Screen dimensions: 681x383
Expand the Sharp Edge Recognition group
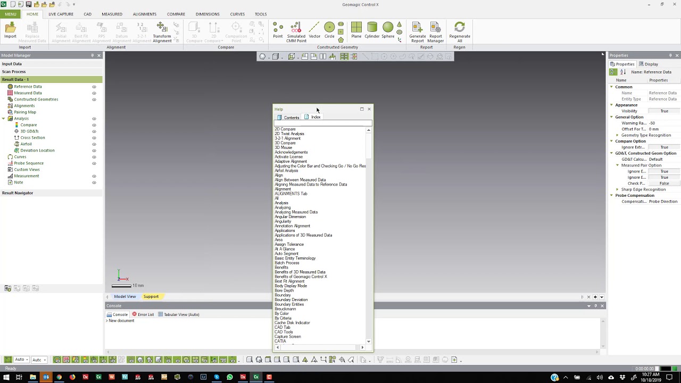pos(617,189)
